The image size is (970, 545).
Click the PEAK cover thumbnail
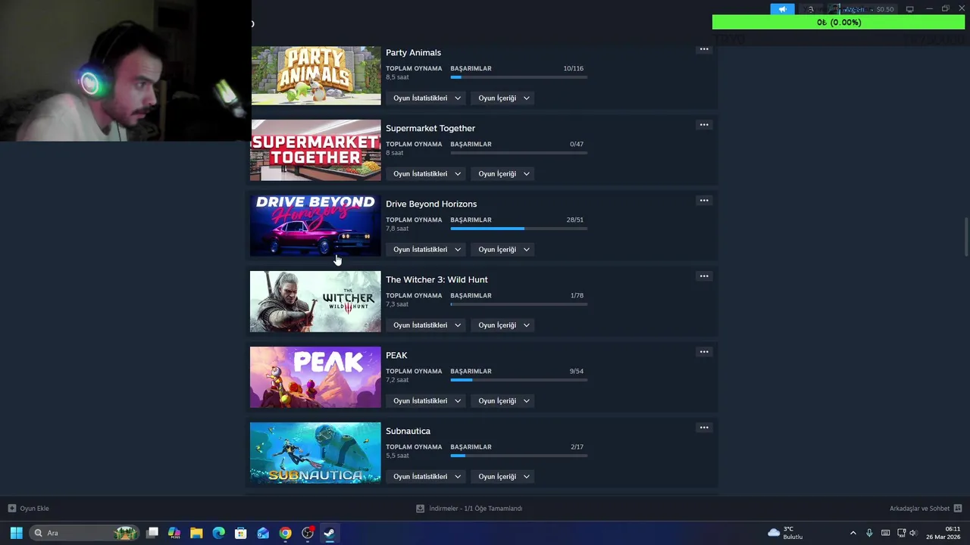point(315,377)
